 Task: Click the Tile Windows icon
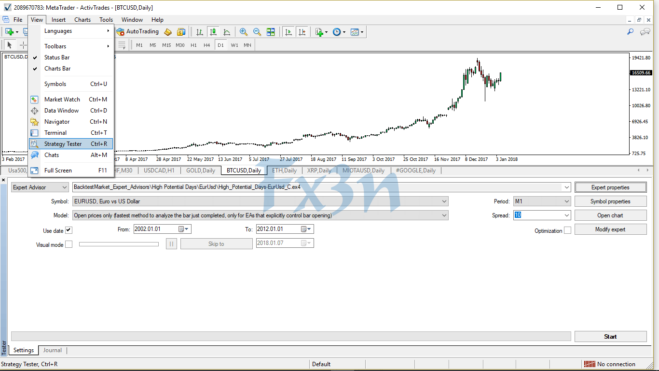coord(271,32)
